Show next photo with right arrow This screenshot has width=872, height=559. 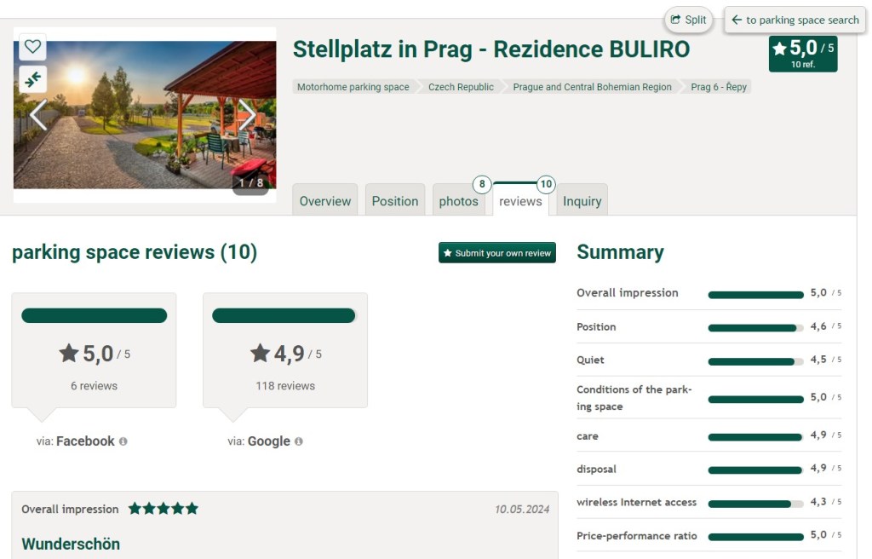(x=247, y=114)
